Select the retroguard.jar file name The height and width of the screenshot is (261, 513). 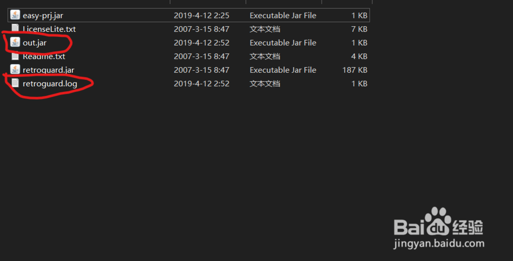pyautogui.click(x=49, y=70)
